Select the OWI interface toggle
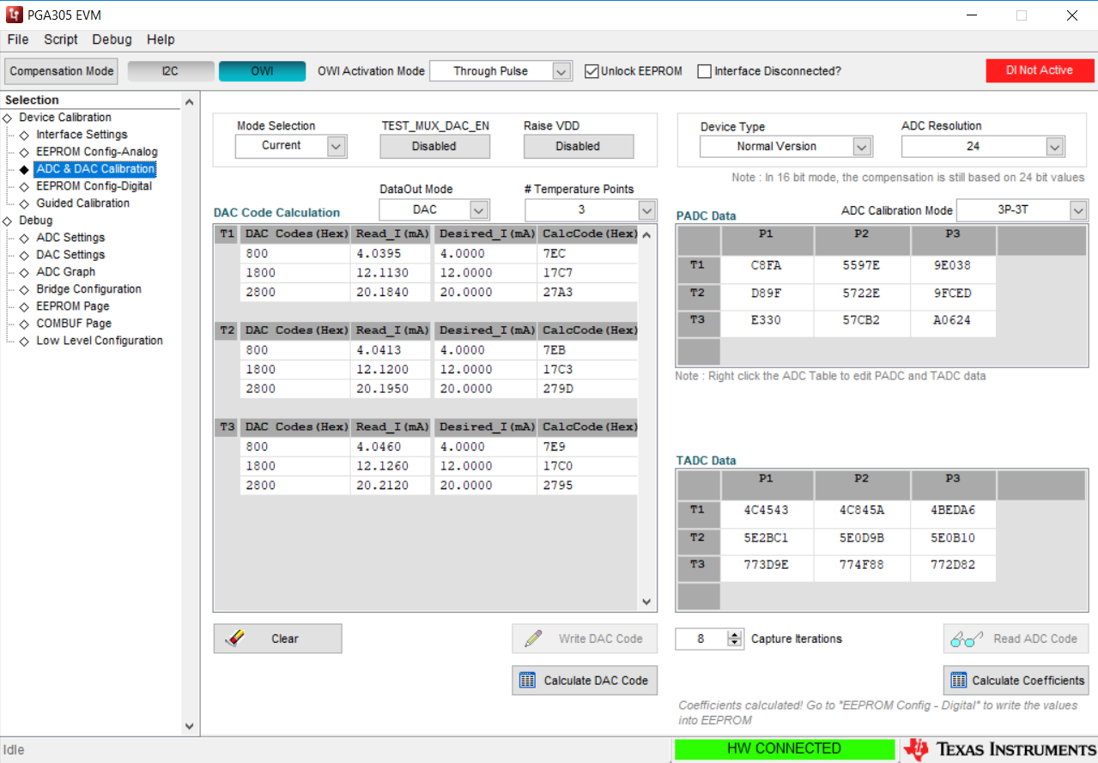This screenshot has height=763, width=1098. [262, 71]
